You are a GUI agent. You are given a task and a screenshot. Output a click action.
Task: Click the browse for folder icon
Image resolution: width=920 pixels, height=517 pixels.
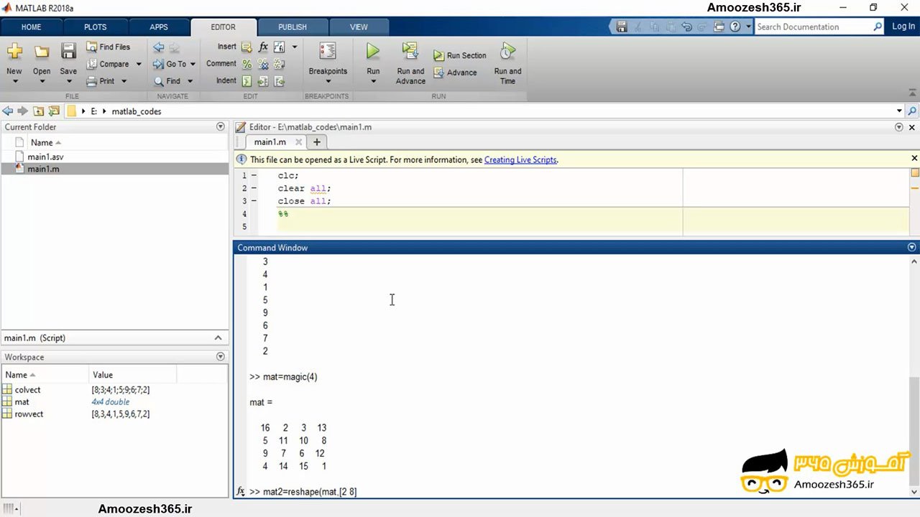[x=54, y=111]
